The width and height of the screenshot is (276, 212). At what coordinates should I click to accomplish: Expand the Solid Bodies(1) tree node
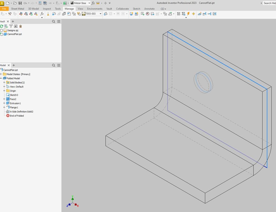(x=4, y=82)
